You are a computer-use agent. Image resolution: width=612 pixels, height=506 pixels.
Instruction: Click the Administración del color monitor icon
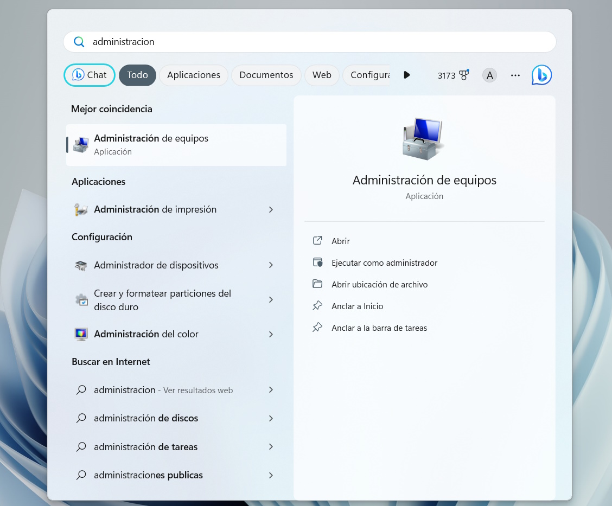pyautogui.click(x=81, y=334)
